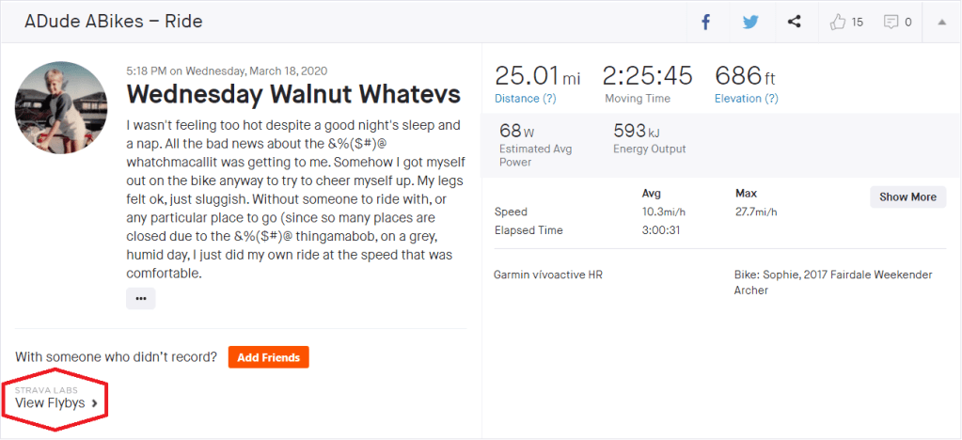The image size is (962, 440).
Task: Collapse the ride header with the up arrow
Action: click(x=942, y=22)
